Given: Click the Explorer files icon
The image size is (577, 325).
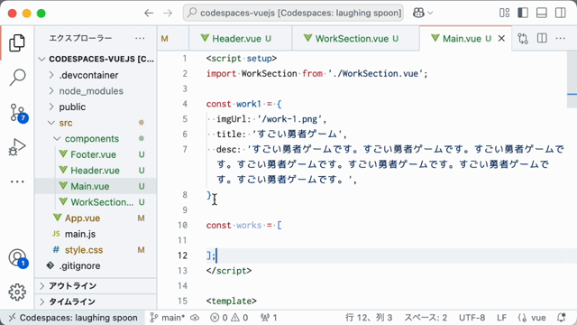Looking at the screenshot, I should [x=17, y=42].
